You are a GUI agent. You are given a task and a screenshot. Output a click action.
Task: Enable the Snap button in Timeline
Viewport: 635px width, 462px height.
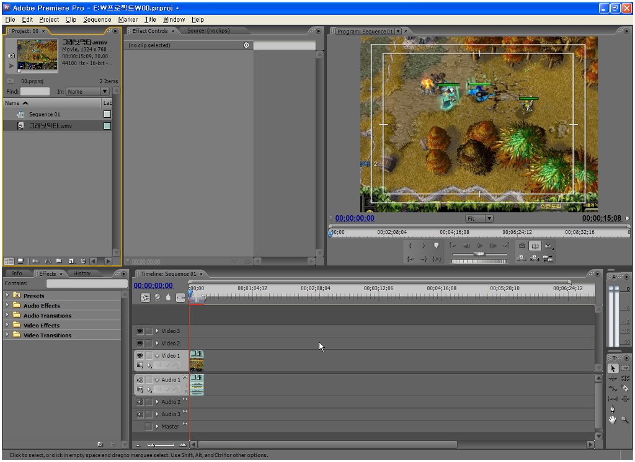146,298
